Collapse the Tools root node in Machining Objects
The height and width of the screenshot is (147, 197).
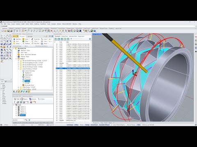pyautogui.click(x=14, y=105)
